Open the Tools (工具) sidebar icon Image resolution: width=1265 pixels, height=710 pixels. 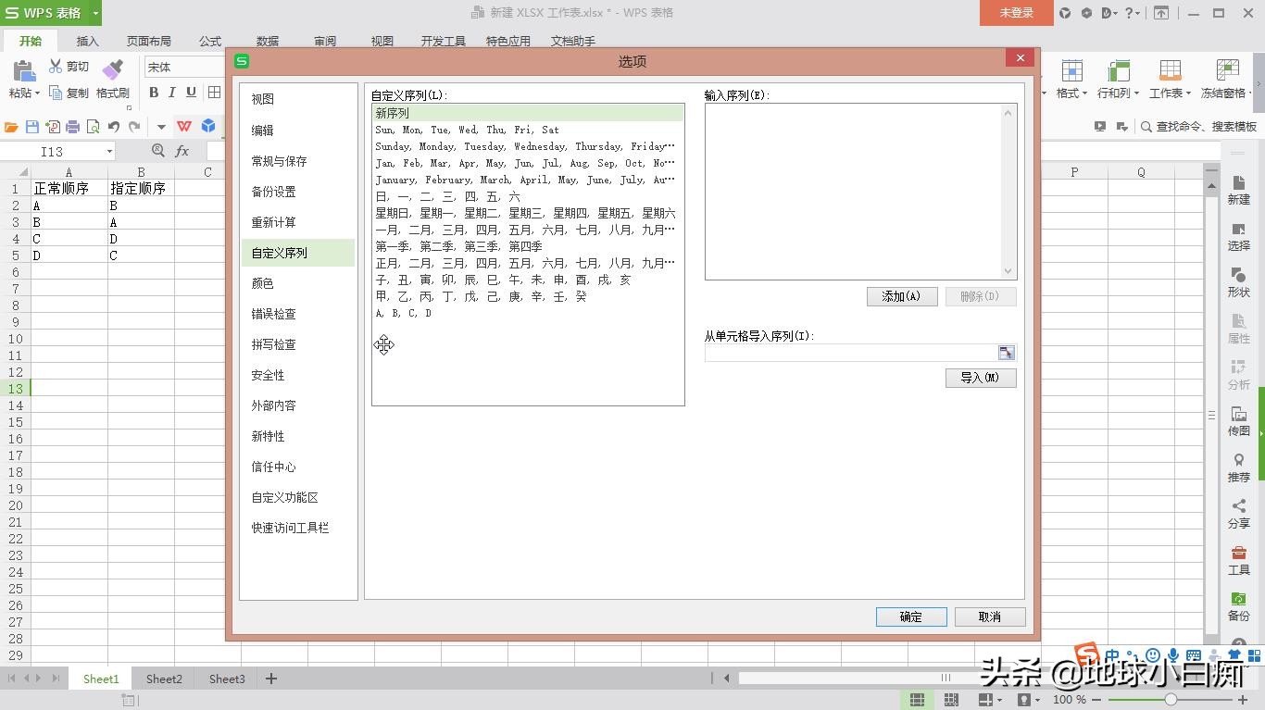coord(1238,559)
